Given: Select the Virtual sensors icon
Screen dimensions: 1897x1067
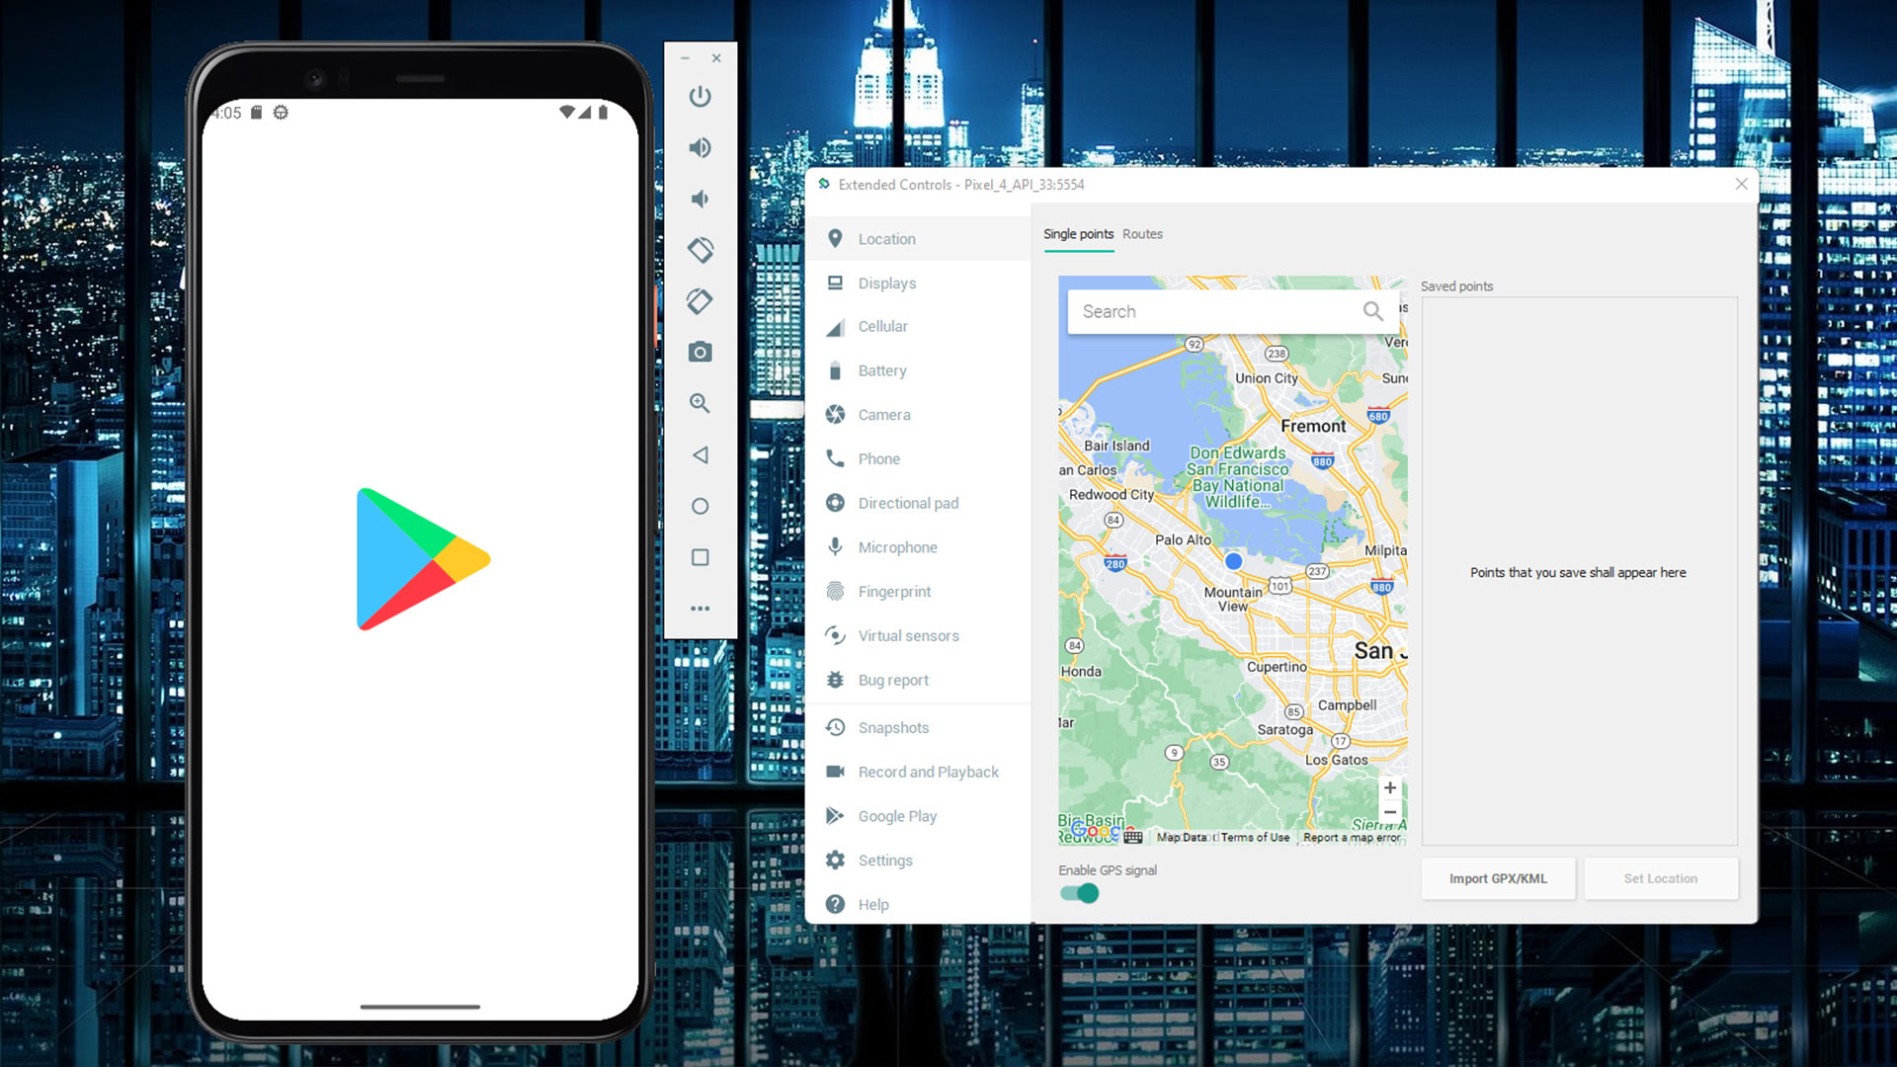Looking at the screenshot, I should click(x=835, y=636).
